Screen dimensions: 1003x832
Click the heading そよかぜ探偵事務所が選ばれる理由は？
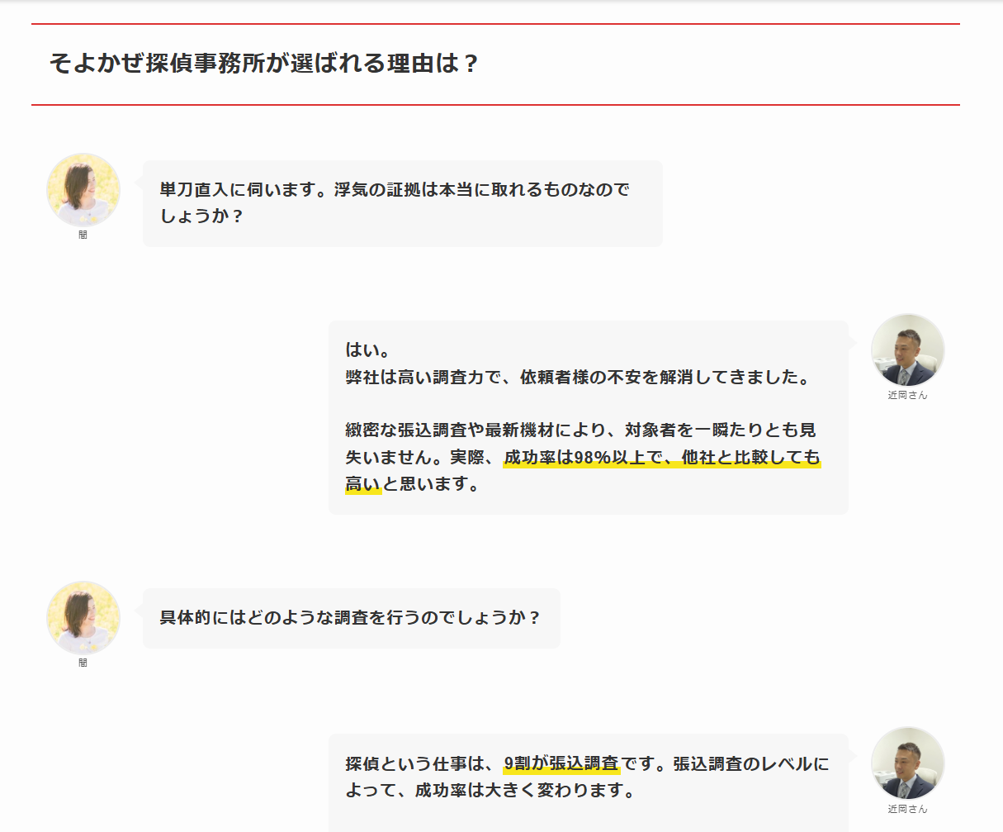[x=264, y=64]
